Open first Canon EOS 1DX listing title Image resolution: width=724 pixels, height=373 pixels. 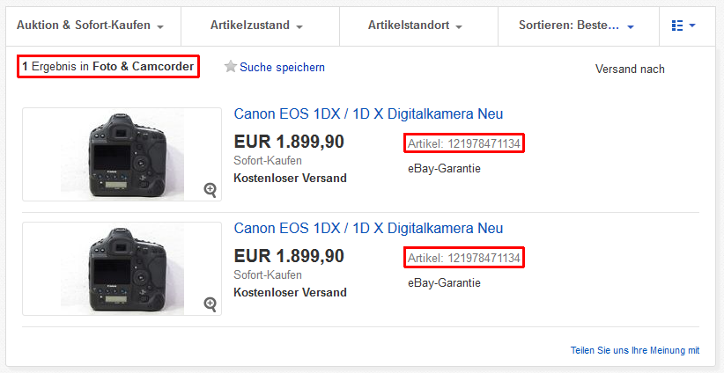click(x=368, y=113)
